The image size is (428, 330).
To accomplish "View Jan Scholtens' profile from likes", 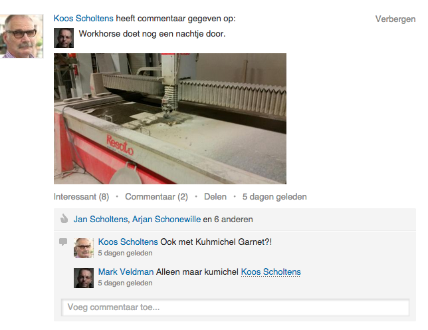I will click(100, 219).
